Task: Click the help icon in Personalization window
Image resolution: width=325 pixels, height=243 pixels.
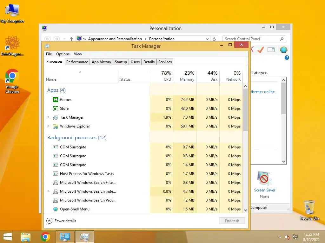Action: pos(287,58)
